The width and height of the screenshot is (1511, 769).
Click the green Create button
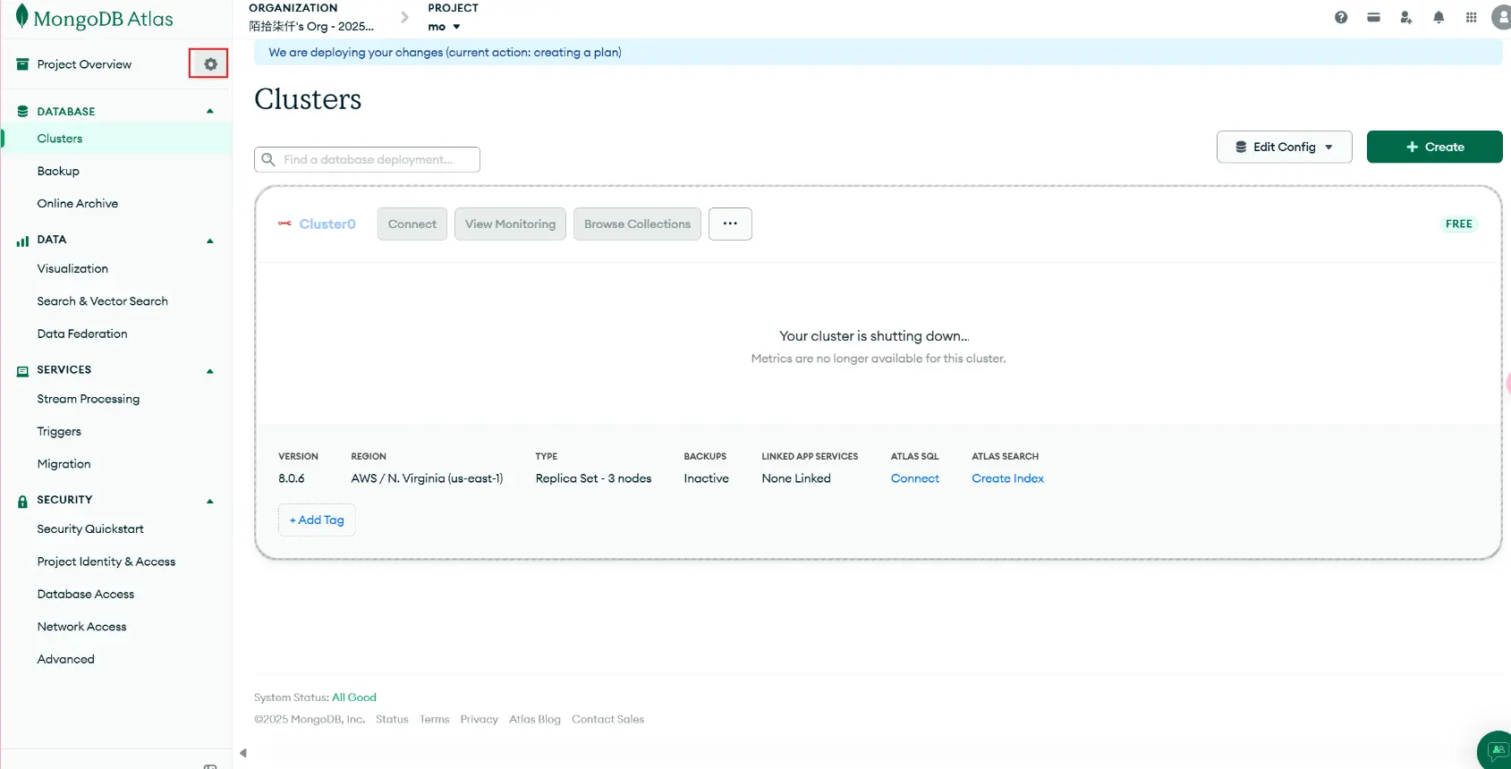tap(1434, 147)
